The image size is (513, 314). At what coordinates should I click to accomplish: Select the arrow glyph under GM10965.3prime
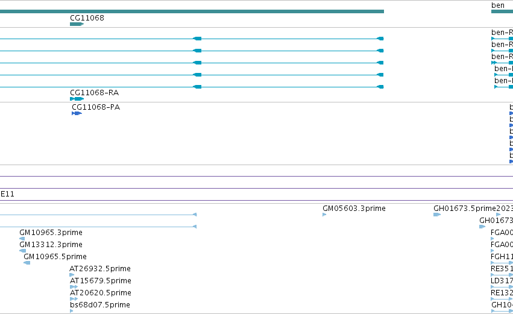click(22, 239)
